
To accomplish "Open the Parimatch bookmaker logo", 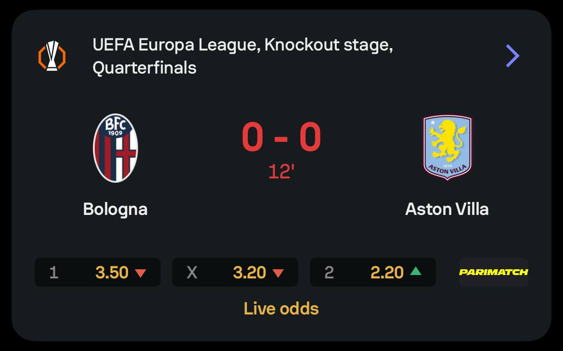I will click(493, 272).
